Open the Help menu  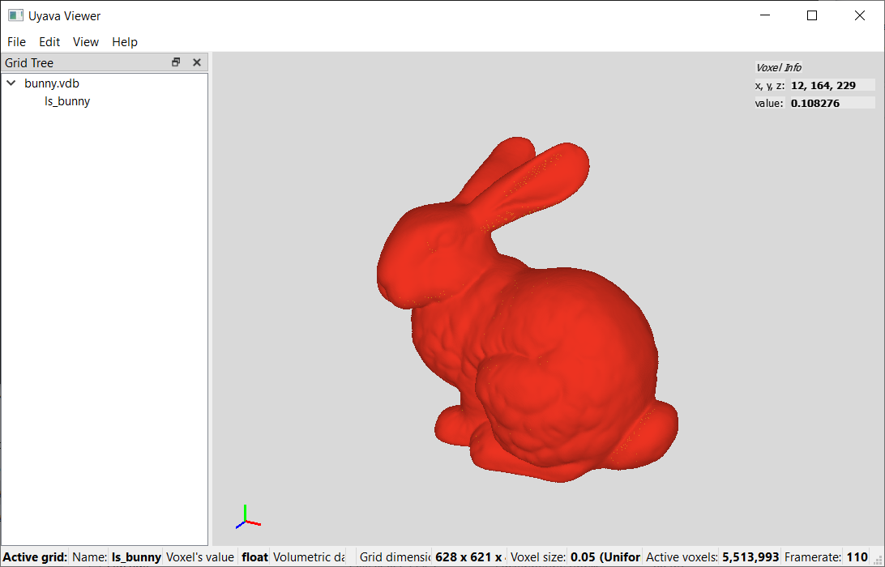click(x=125, y=42)
